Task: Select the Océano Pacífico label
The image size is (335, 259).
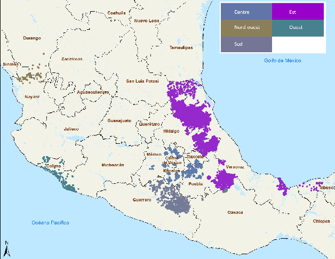Action: coord(50,222)
